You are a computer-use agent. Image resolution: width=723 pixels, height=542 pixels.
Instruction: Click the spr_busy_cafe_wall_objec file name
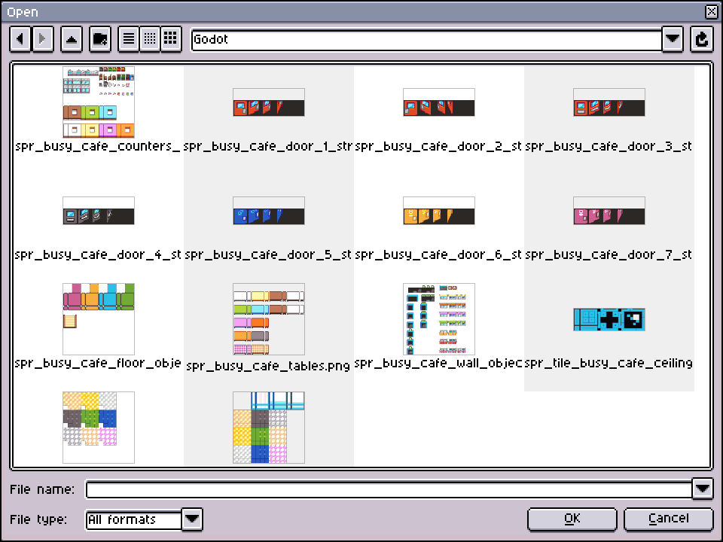[x=438, y=363]
